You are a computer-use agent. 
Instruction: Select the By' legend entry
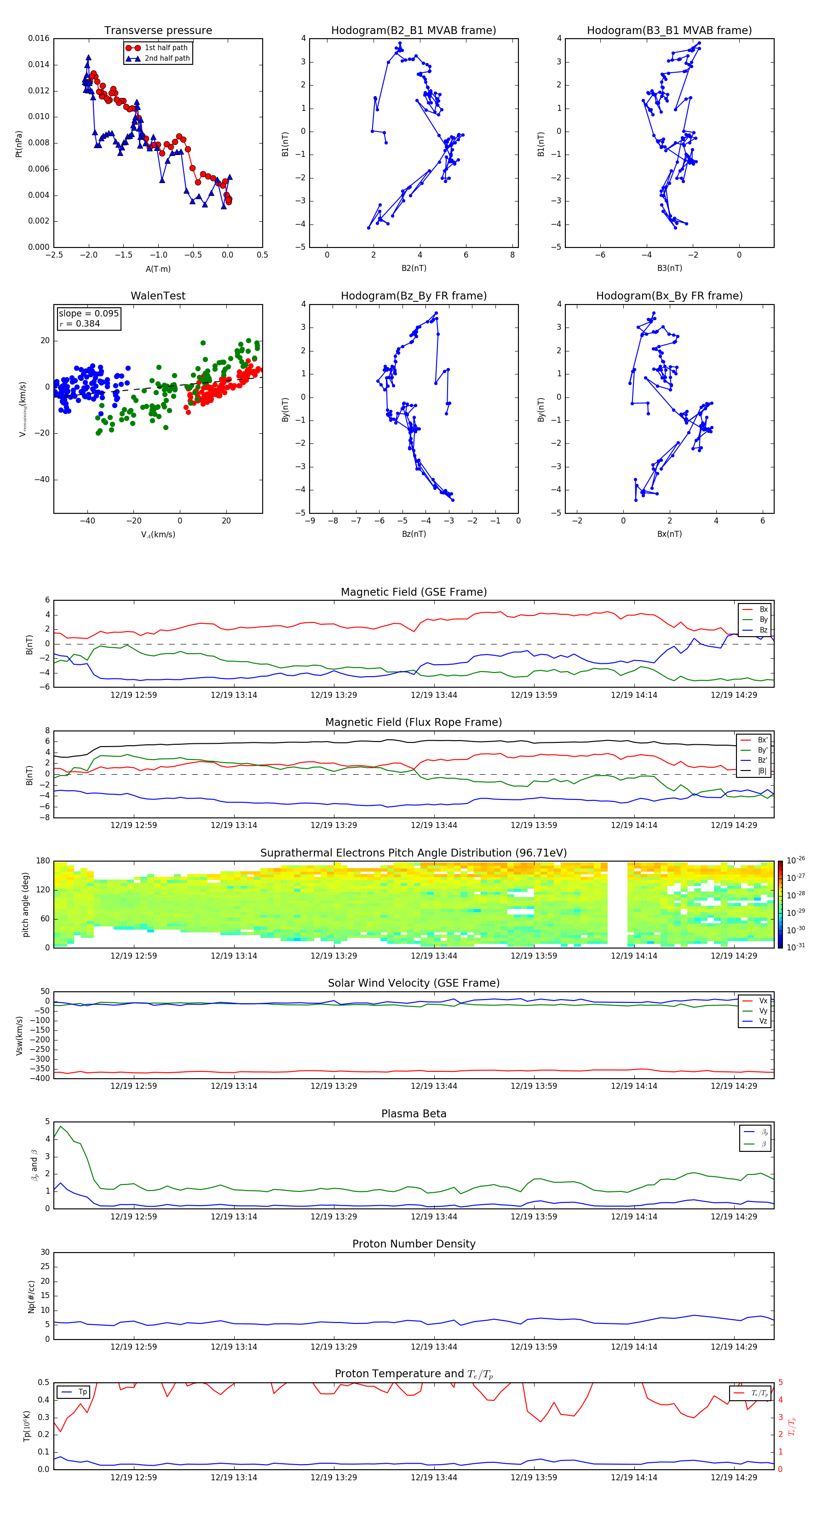(x=754, y=750)
